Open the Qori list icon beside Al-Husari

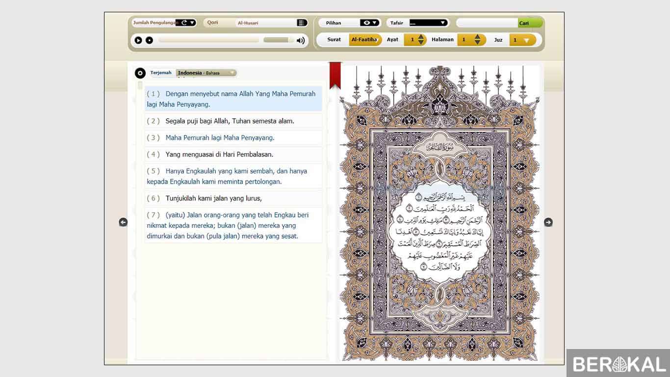click(302, 22)
